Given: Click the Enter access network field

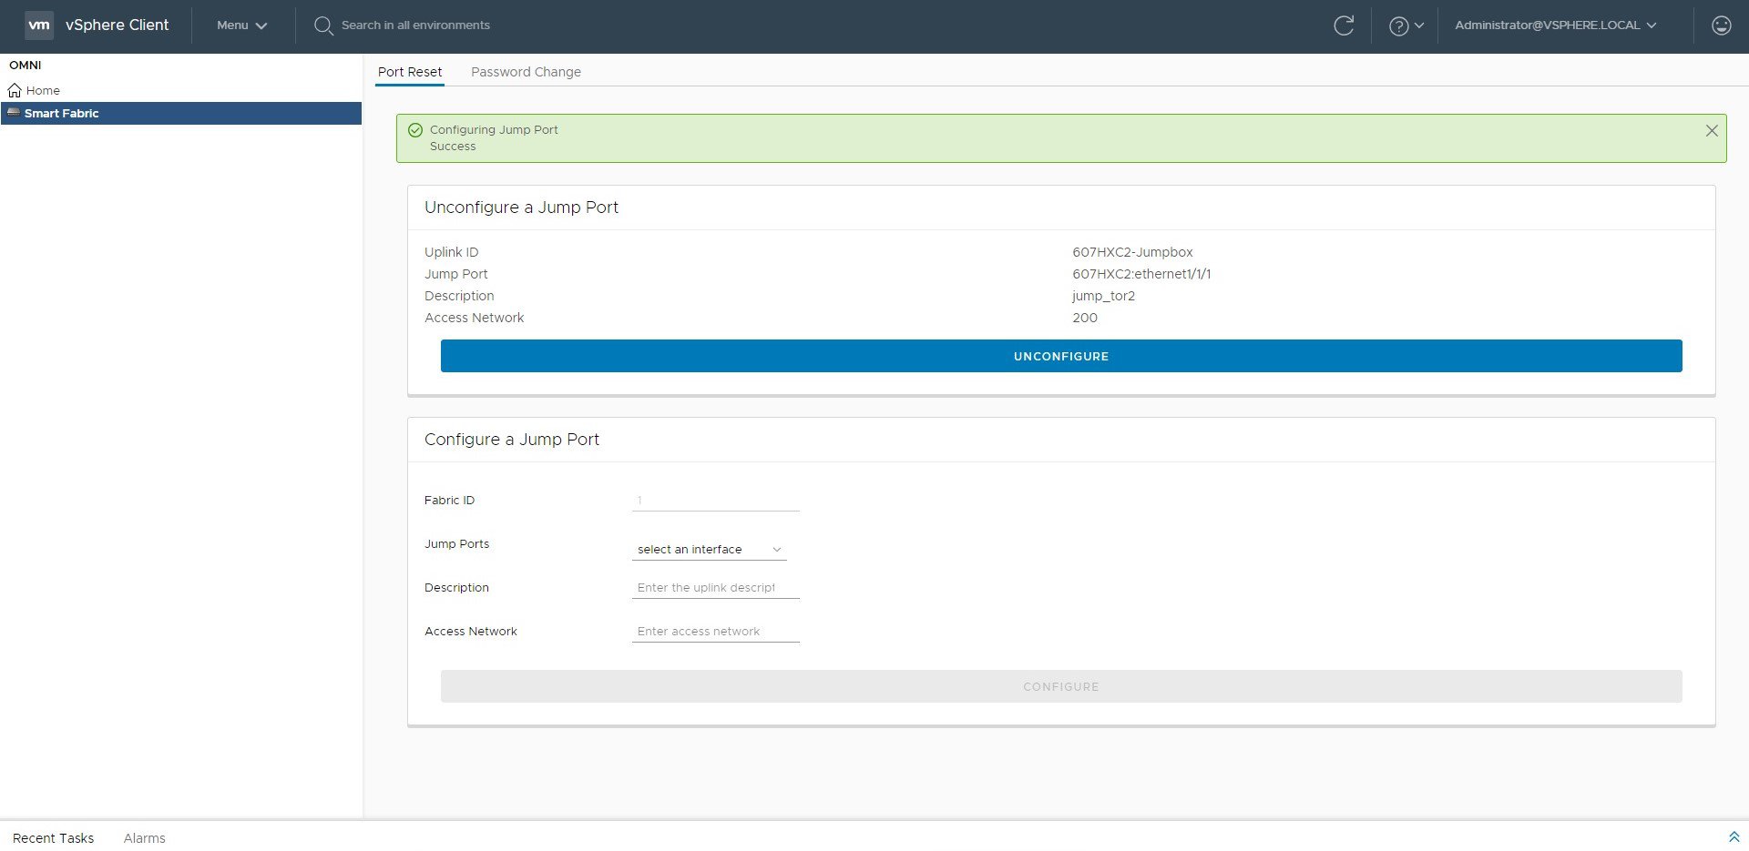Looking at the screenshot, I should pyautogui.click(x=715, y=631).
